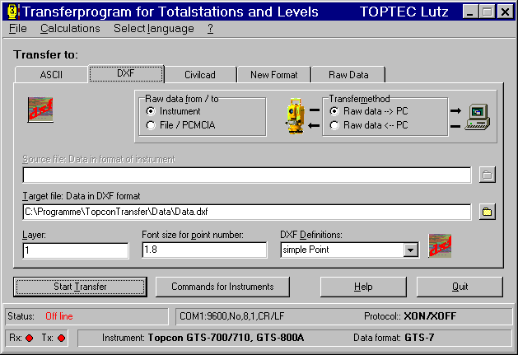Choose Raw data <-- PC transfer method
This screenshot has width=518, height=355.
(x=334, y=125)
